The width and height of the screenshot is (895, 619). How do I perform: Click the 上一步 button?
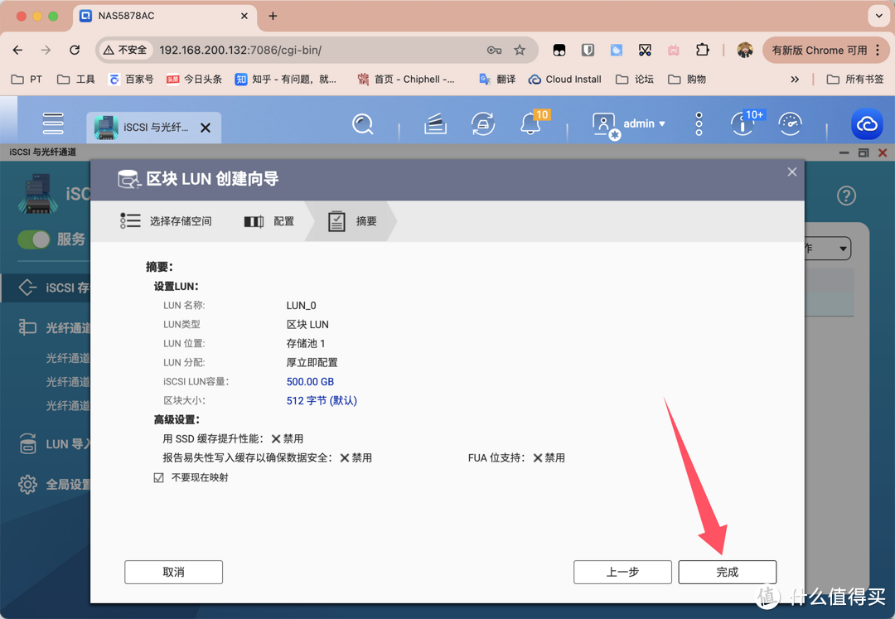coord(622,572)
